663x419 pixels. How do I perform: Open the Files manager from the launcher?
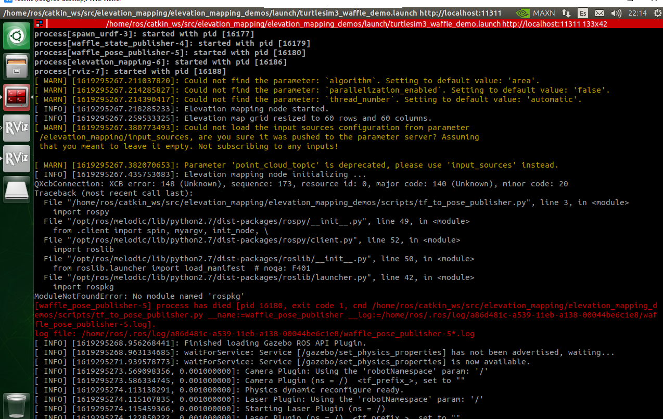click(17, 67)
